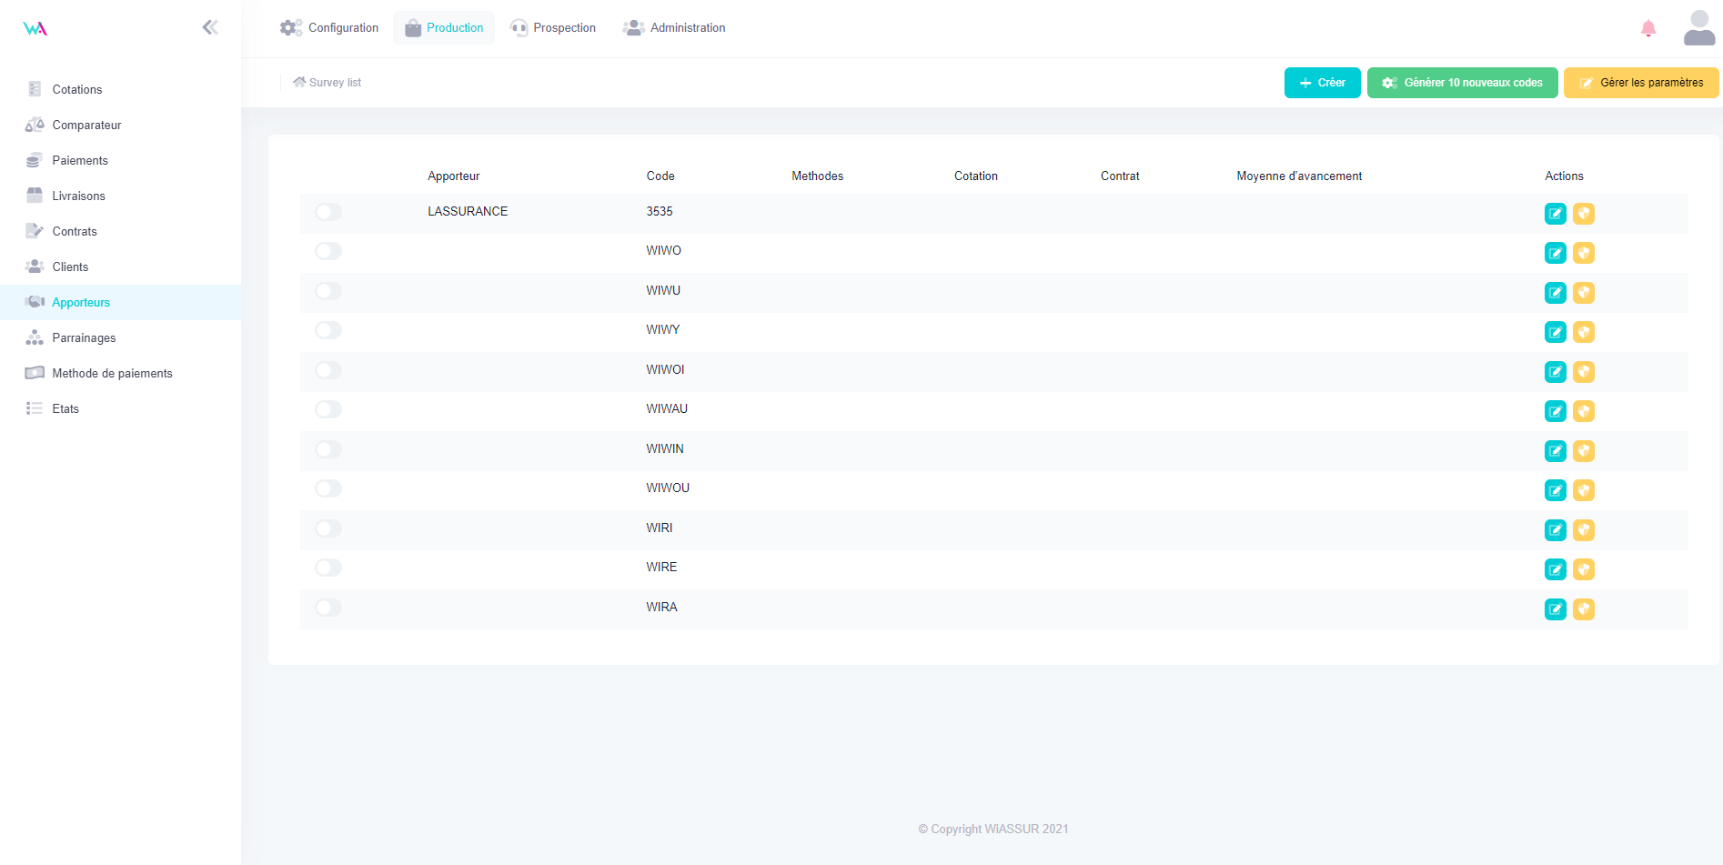Click the edit icon for WIRI row
This screenshot has width=1723, height=865.
[1555, 530]
